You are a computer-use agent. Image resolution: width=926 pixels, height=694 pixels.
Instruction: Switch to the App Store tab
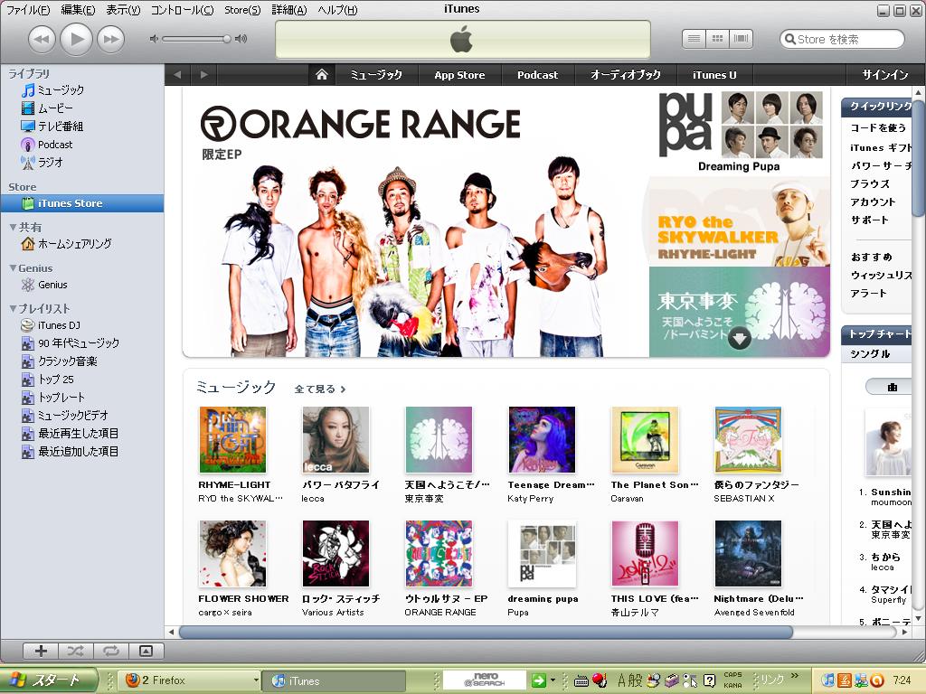[459, 75]
